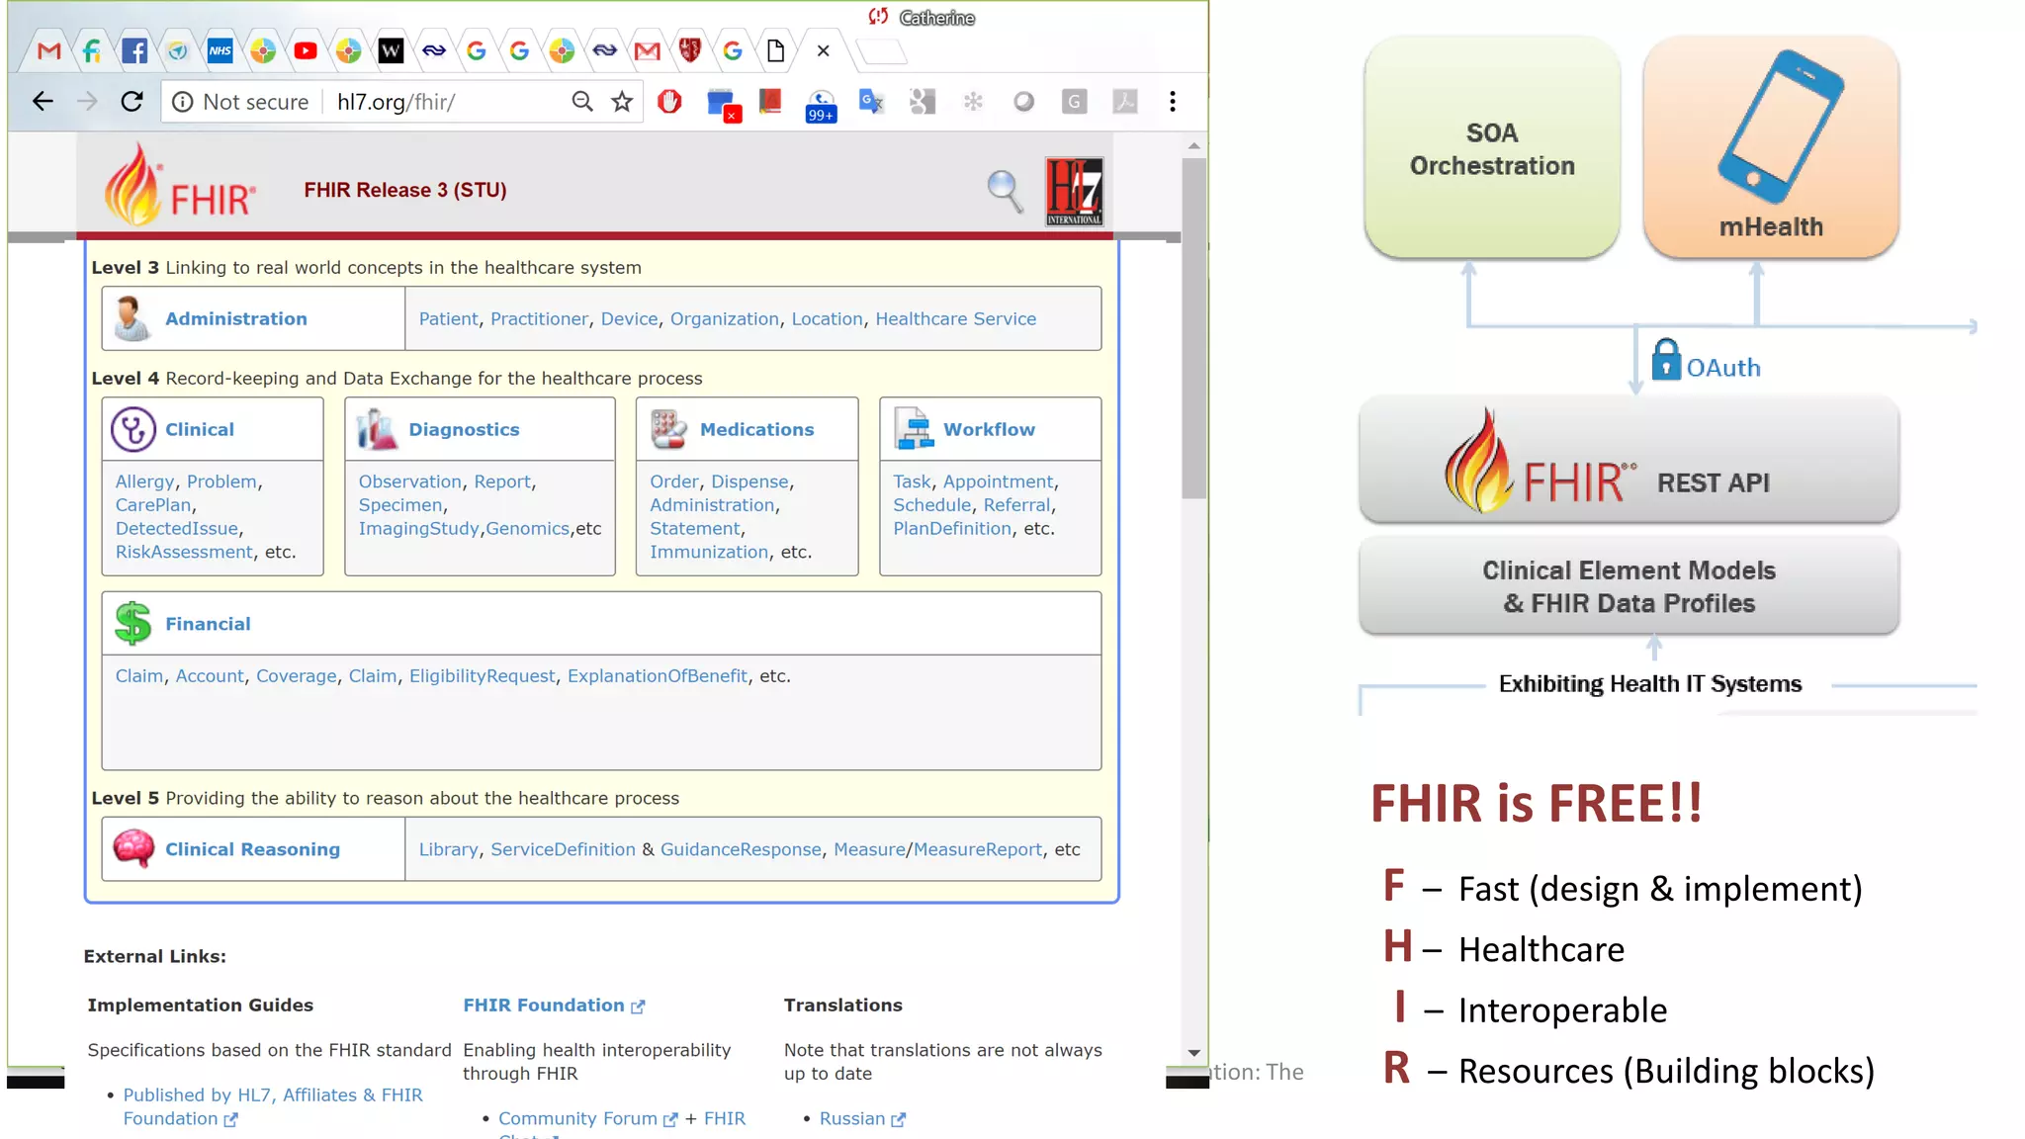2025x1139 pixels.
Task: Click the SOA Orchestration box
Action: pyautogui.click(x=1492, y=148)
